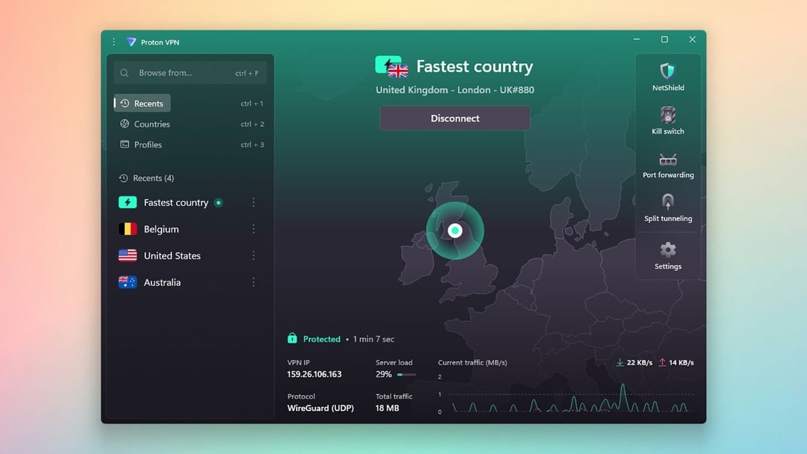
Task: Click the "United Kingdom - London - UK#880" text
Action: (x=455, y=89)
